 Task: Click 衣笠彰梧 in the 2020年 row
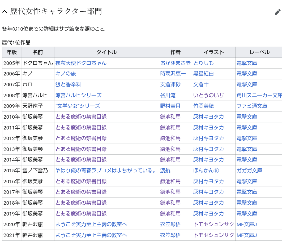coord(170,224)
